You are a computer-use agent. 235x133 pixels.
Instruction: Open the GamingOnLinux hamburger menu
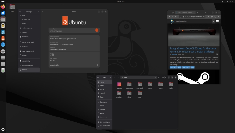tap(217, 21)
